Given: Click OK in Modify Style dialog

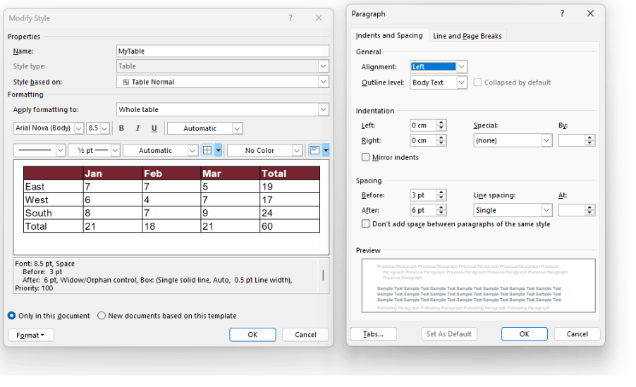Looking at the screenshot, I should tap(252, 335).
